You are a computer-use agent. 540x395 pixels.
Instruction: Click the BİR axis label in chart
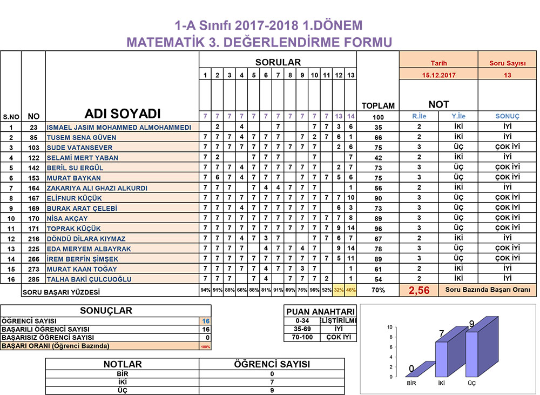click(411, 383)
